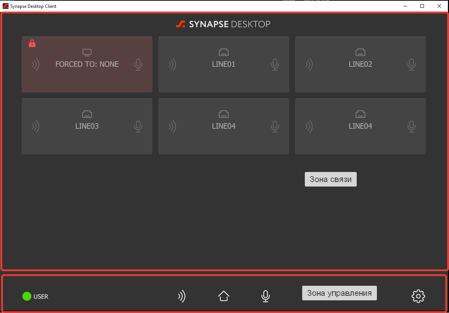The height and width of the screenshot is (313, 449).
Task: Click the Synapse Desktop Client window title
Action: pyautogui.click(x=34, y=6)
